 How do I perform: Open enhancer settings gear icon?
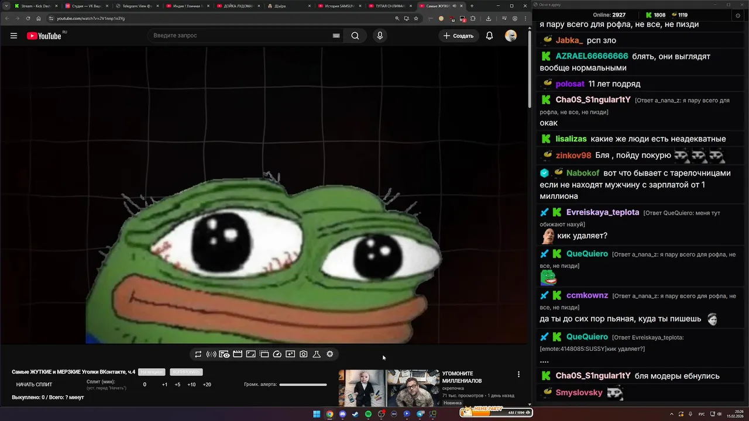[330, 354]
